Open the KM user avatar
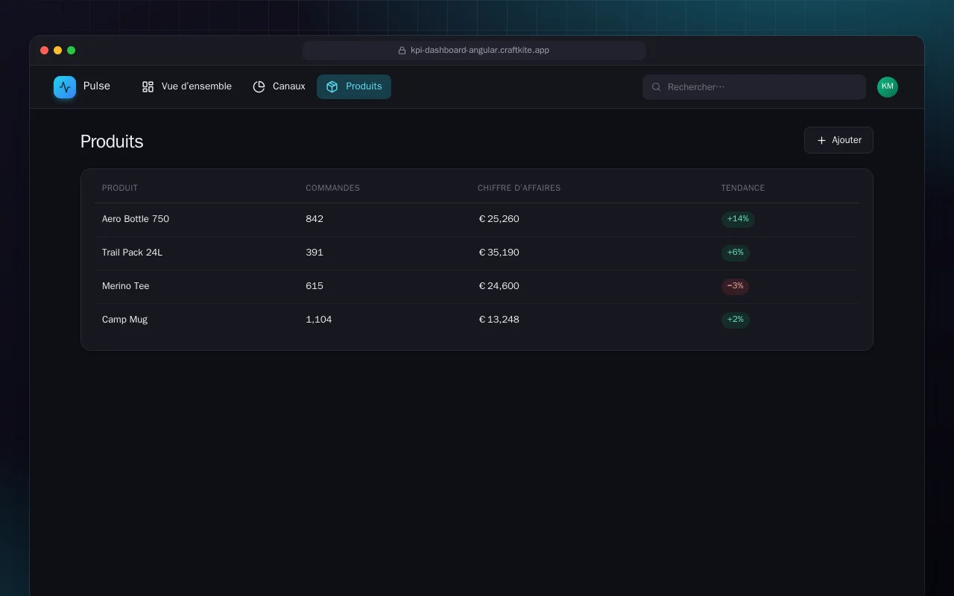 (x=888, y=87)
